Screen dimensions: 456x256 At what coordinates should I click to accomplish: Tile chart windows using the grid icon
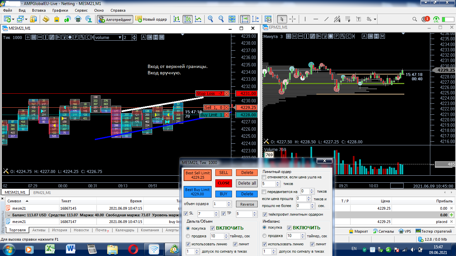(x=232, y=19)
